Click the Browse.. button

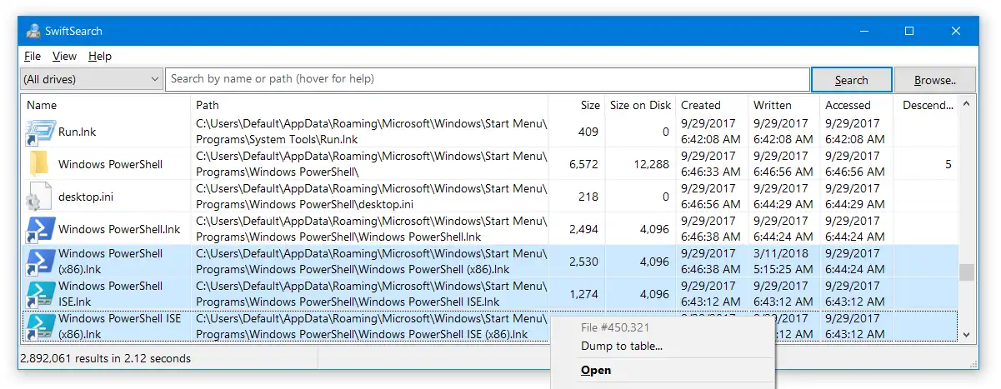[934, 80]
